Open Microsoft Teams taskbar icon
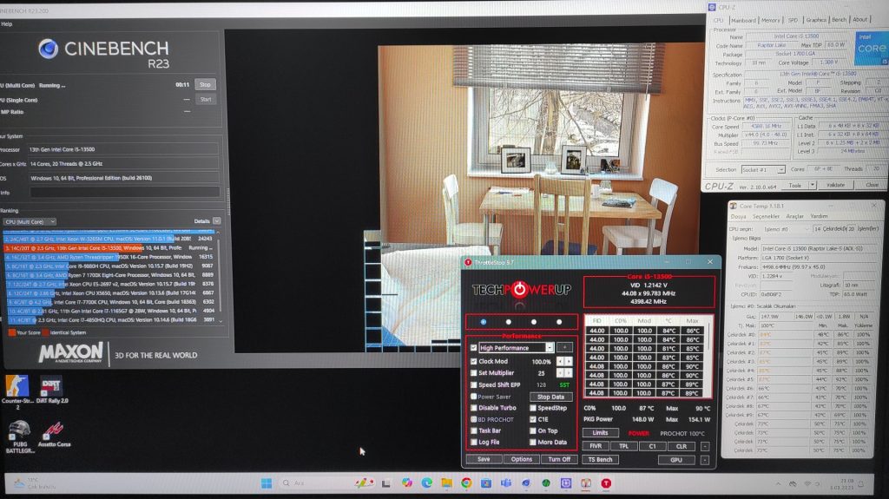 coord(506,483)
